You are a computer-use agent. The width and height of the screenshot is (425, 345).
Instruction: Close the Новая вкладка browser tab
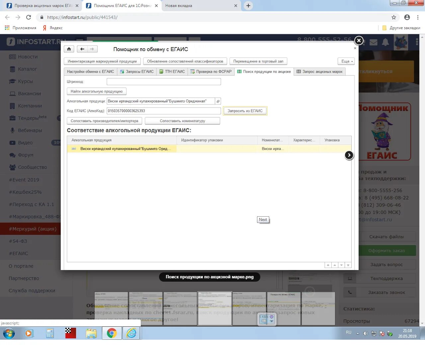236,6
